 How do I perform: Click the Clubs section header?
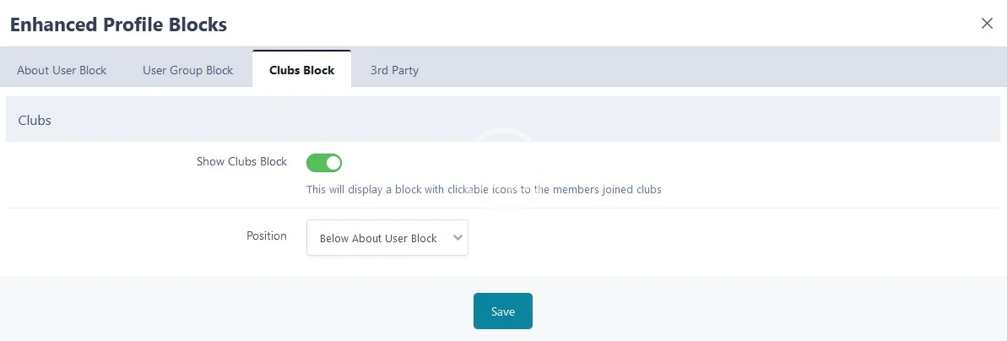(x=35, y=121)
